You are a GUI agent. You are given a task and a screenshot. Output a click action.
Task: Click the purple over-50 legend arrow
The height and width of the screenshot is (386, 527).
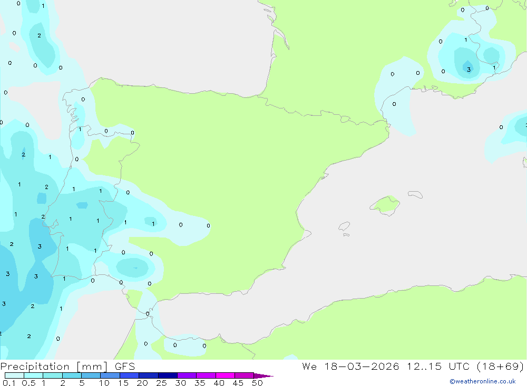263,376
